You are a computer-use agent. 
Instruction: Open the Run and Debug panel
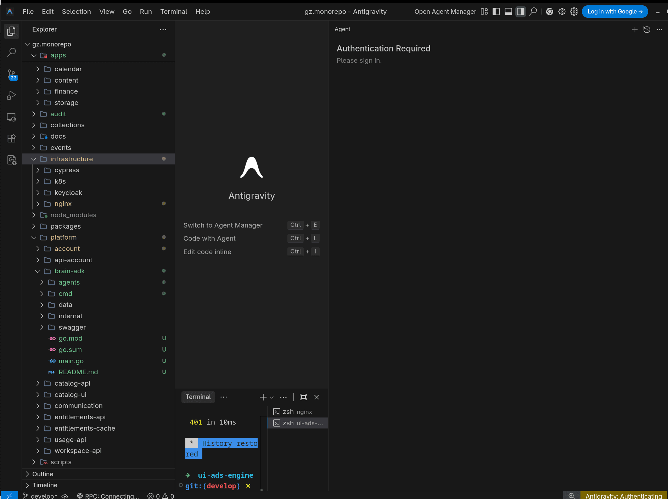(x=11, y=95)
